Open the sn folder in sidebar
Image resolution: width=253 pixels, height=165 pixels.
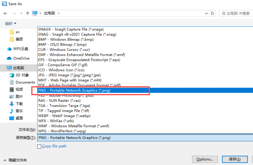[x=15, y=32]
